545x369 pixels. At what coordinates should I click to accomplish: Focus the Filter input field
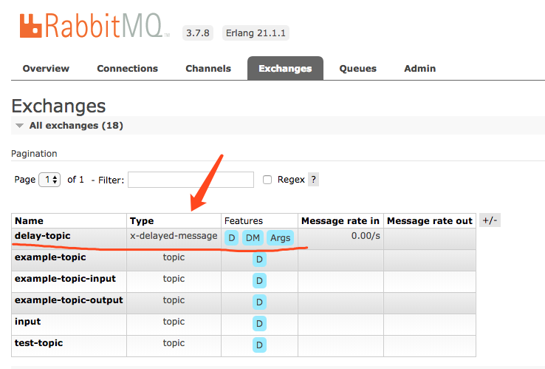(191, 180)
